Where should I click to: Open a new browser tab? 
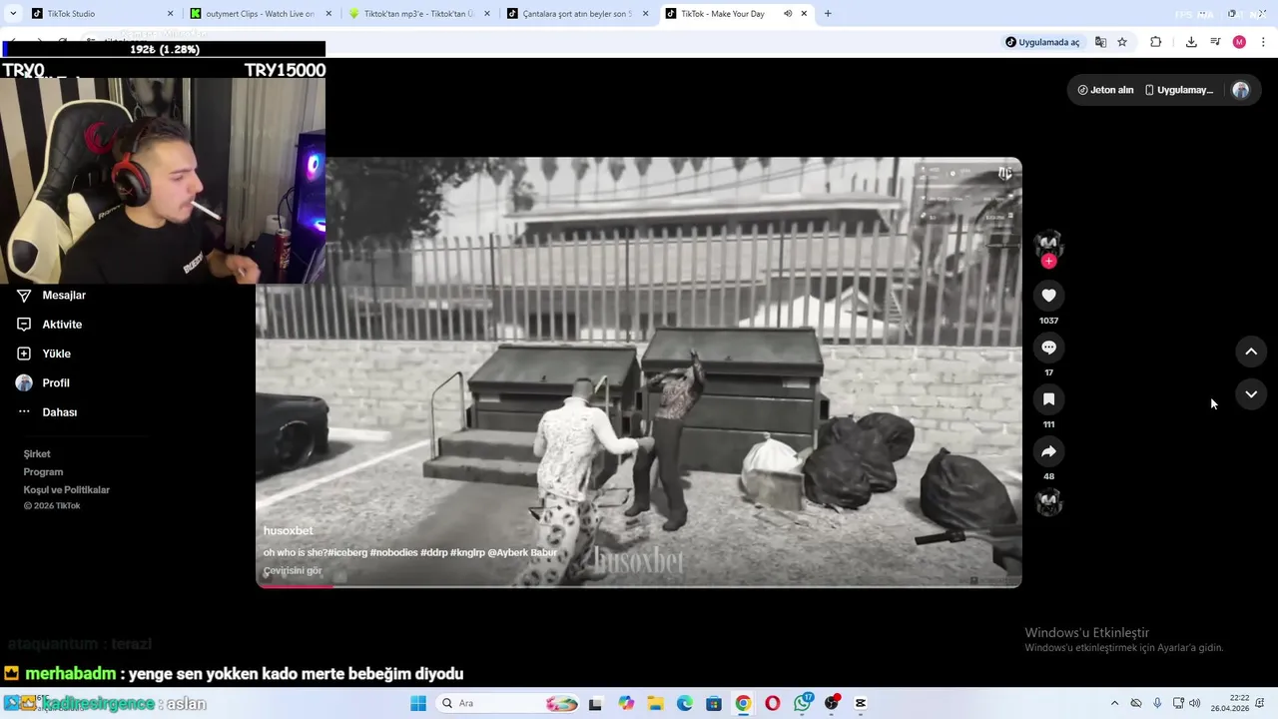pyautogui.click(x=828, y=14)
